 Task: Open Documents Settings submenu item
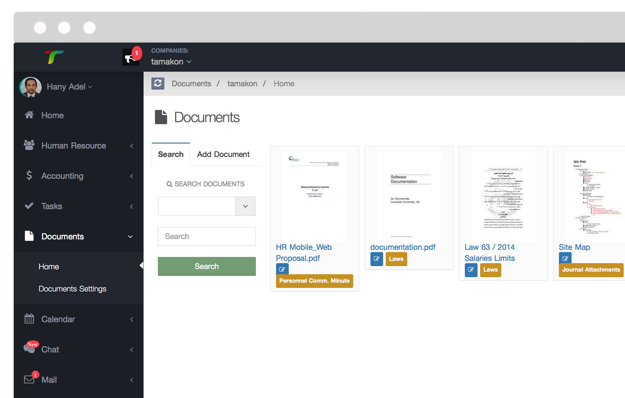pos(72,289)
